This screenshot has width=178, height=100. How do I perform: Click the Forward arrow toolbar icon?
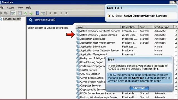(x=6, y=13)
